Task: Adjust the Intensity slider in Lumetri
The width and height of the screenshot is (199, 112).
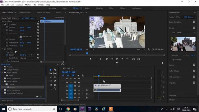Action: (186, 55)
